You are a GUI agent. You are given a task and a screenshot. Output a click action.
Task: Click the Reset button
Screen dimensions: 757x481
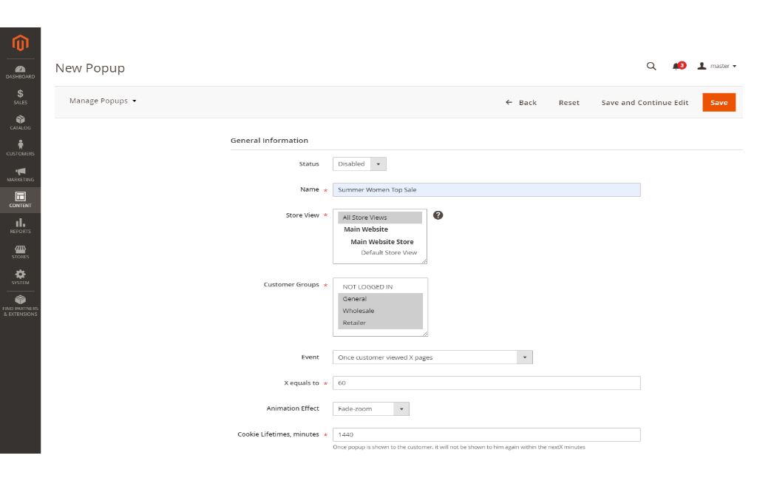coord(568,102)
